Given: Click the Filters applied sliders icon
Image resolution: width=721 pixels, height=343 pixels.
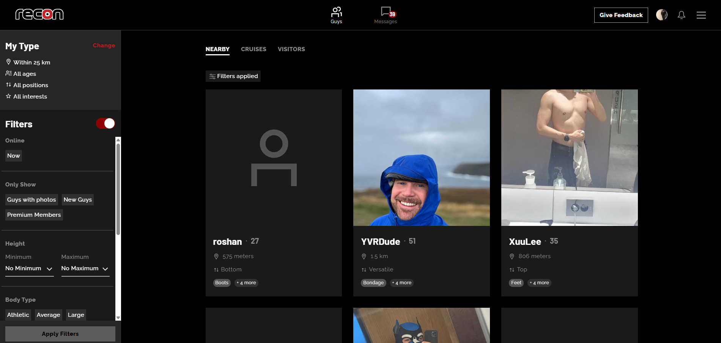Looking at the screenshot, I should click(213, 76).
